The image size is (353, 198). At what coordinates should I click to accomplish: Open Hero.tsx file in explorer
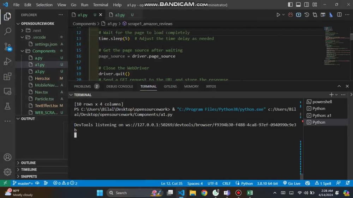(x=43, y=79)
